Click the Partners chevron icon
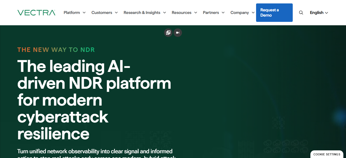Screen dimensions: 346x158 pyautogui.click(x=223, y=12)
